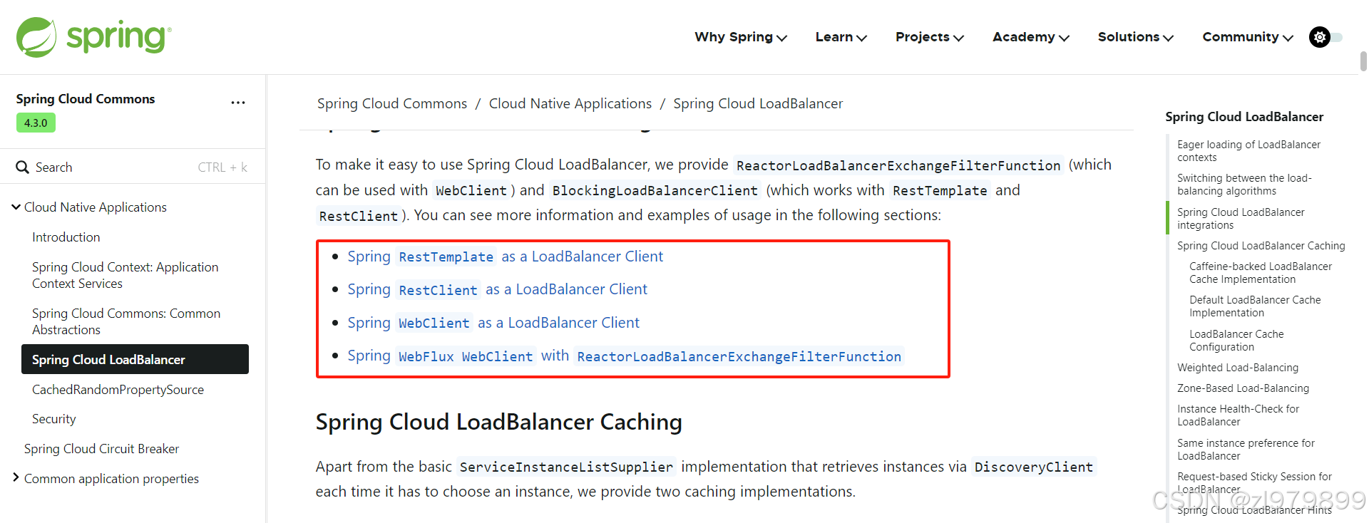The height and width of the screenshot is (523, 1369).
Task: Focus the Search input field
Action: tap(133, 167)
